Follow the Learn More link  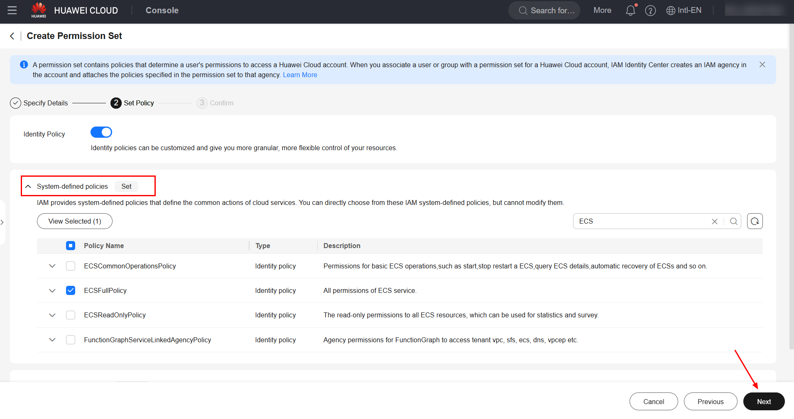pyautogui.click(x=300, y=75)
